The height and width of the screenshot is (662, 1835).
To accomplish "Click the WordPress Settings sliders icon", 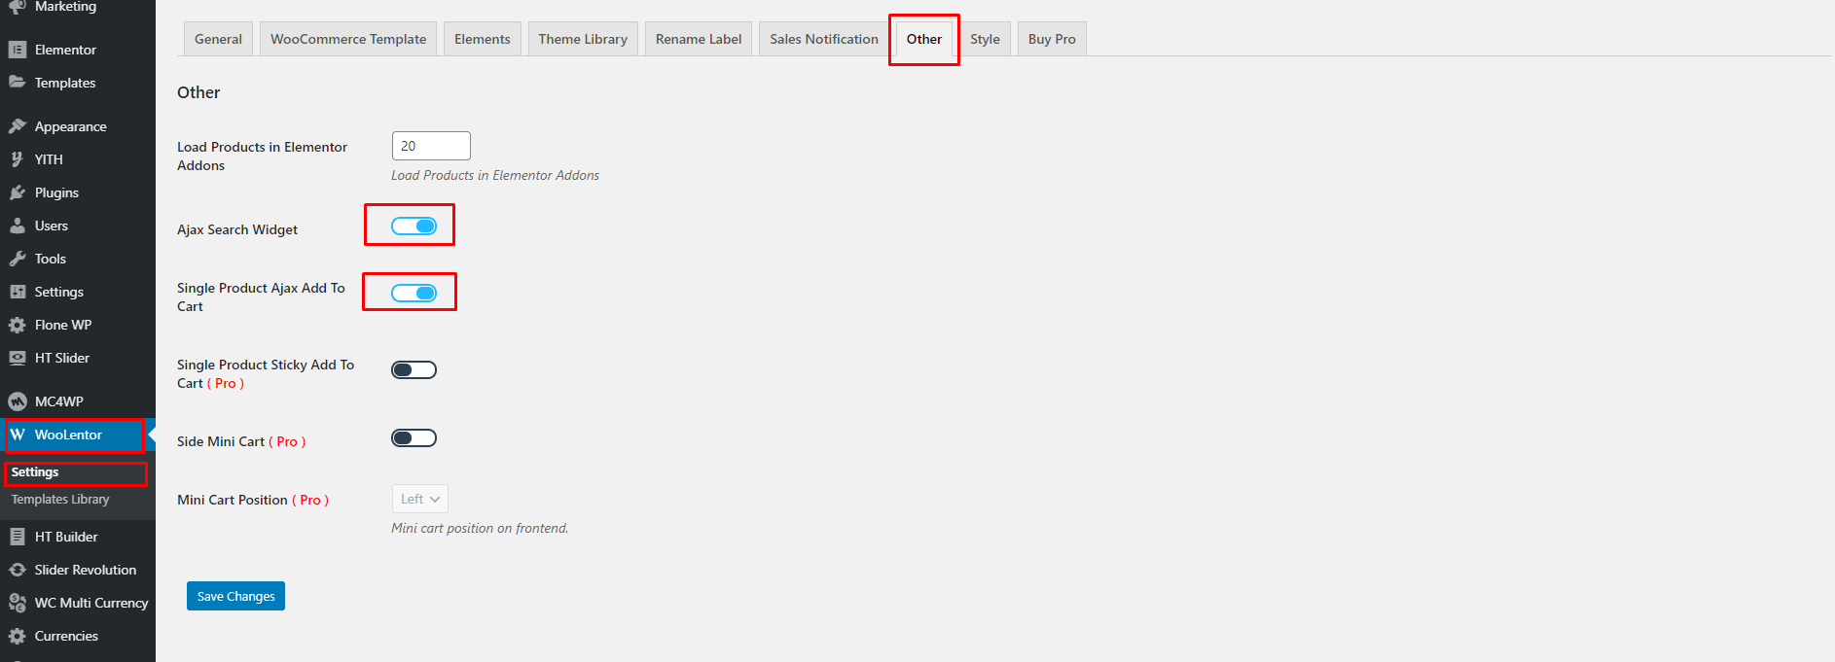I will click(18, 292).
